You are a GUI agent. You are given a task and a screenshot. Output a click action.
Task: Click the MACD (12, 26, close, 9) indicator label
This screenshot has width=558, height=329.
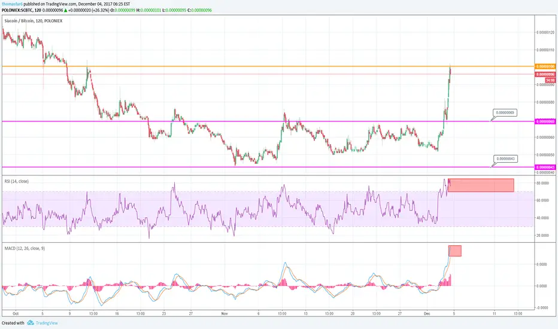point(25,248)
